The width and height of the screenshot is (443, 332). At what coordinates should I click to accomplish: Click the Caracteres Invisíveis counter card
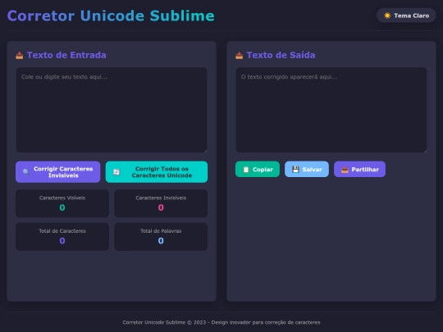click(161, 203)
